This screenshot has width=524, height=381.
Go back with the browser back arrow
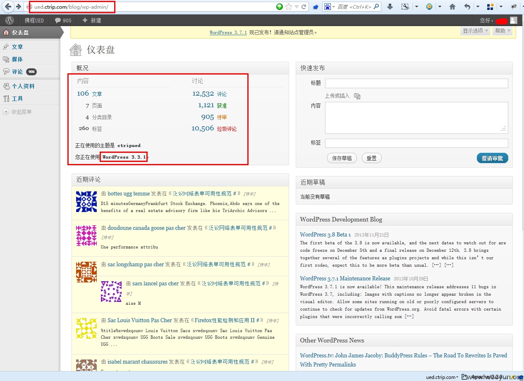tap(8, 7)
